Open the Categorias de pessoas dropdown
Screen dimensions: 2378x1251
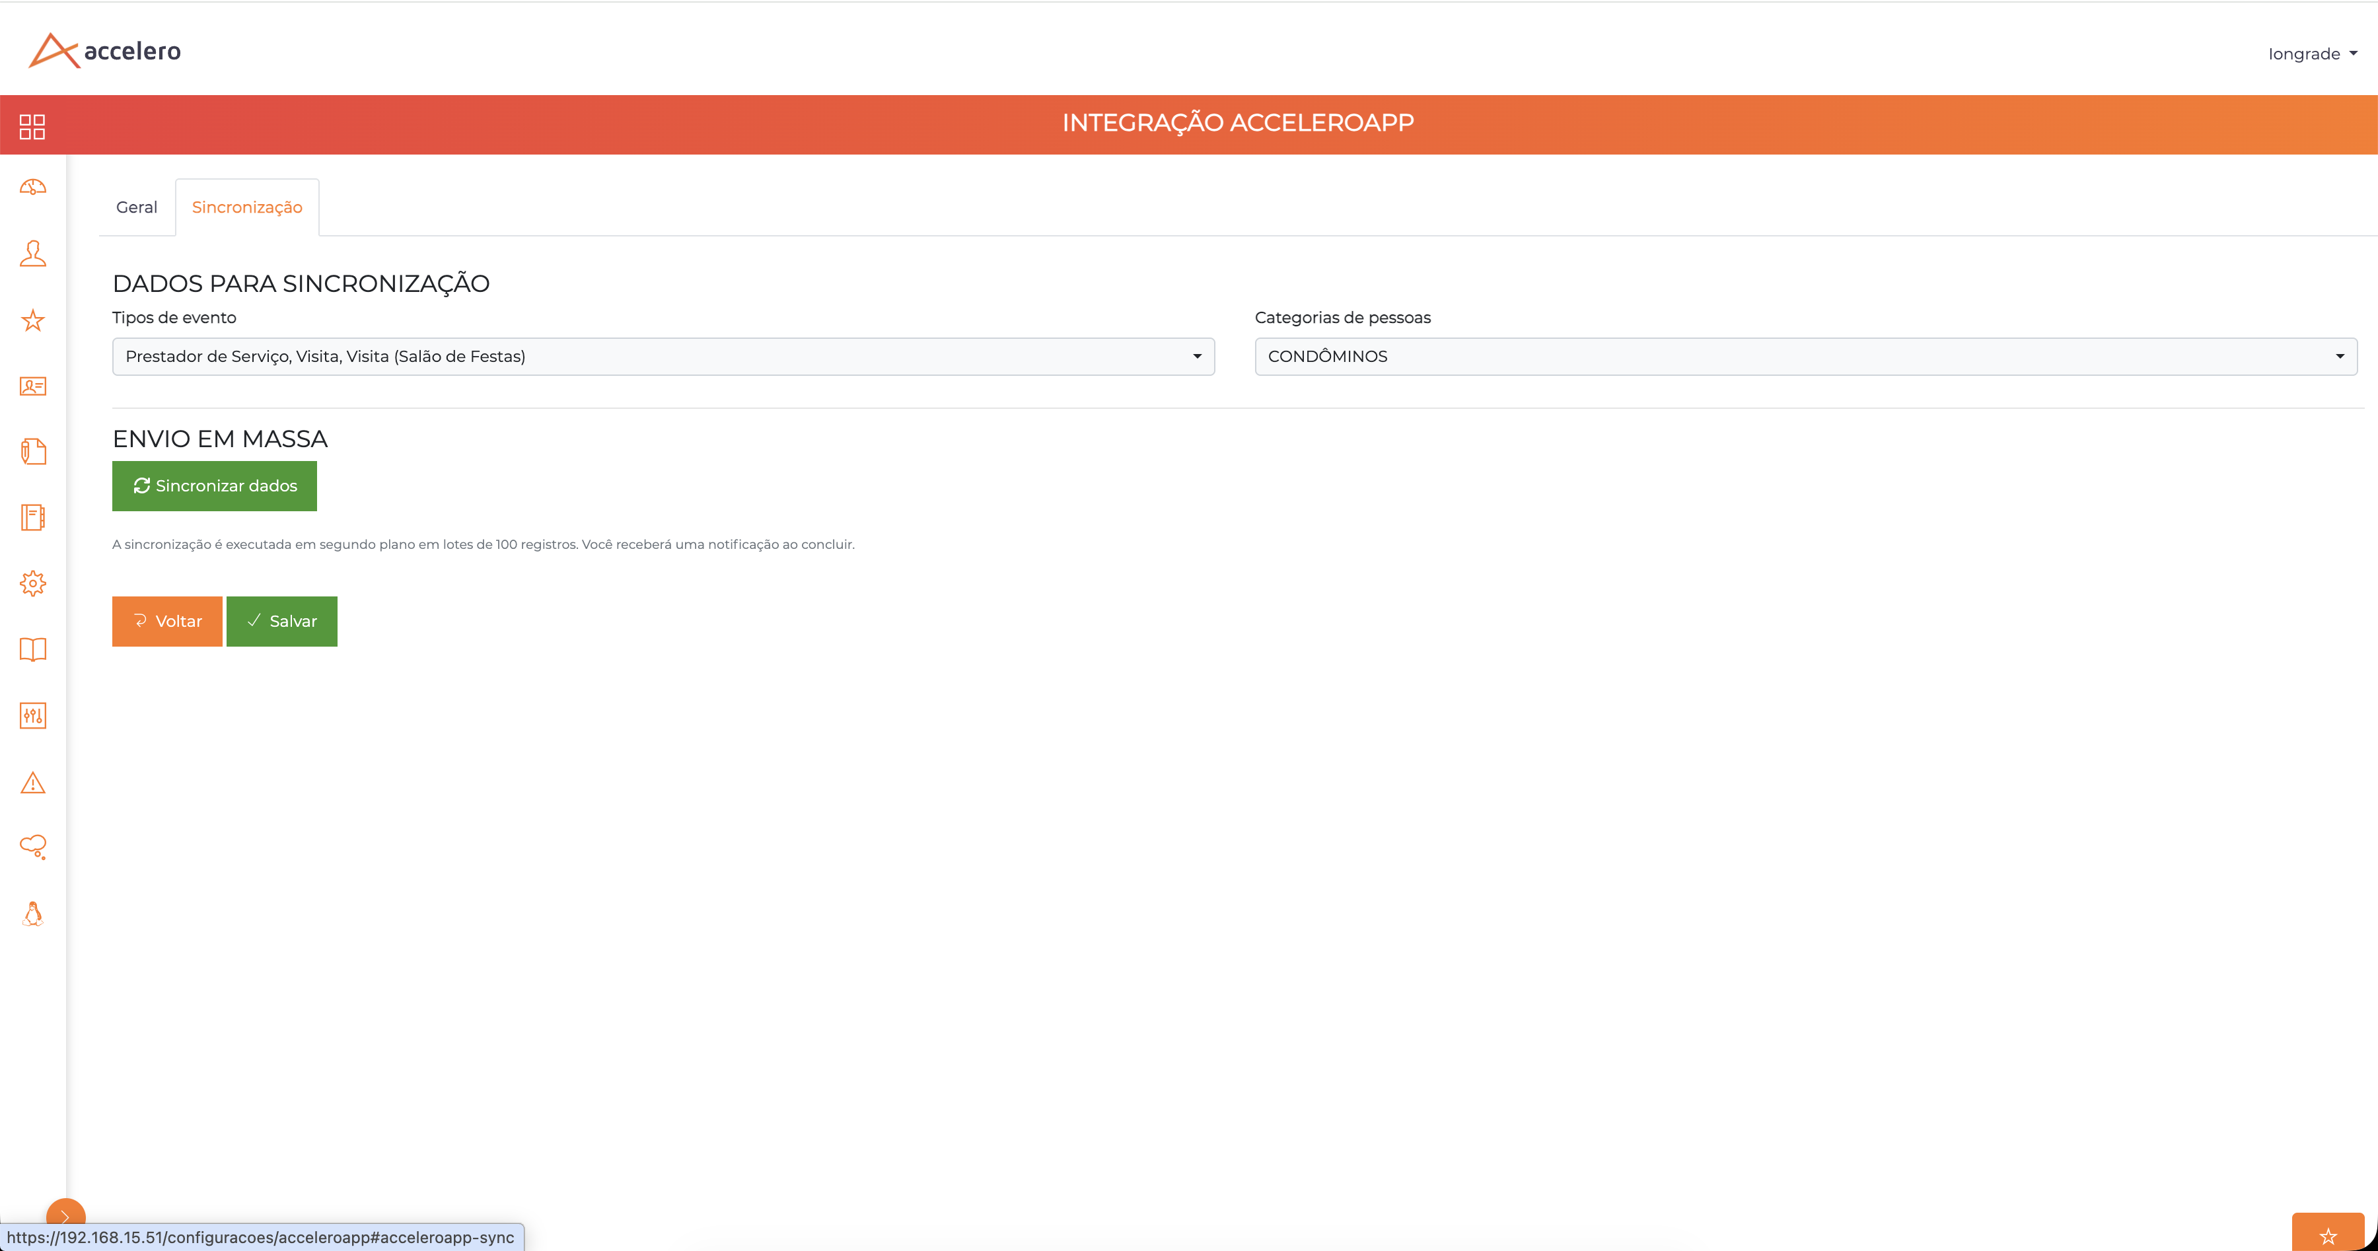pos(1806,357)
